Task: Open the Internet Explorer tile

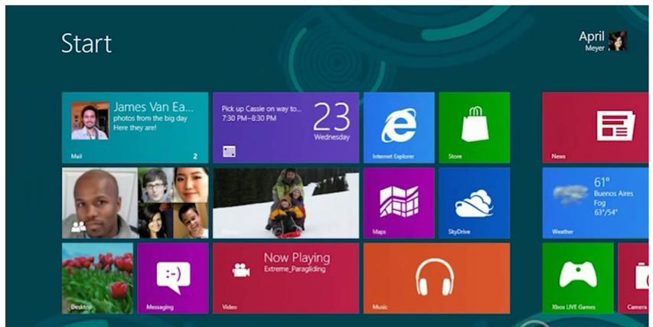Action: [x=398, y=127]
